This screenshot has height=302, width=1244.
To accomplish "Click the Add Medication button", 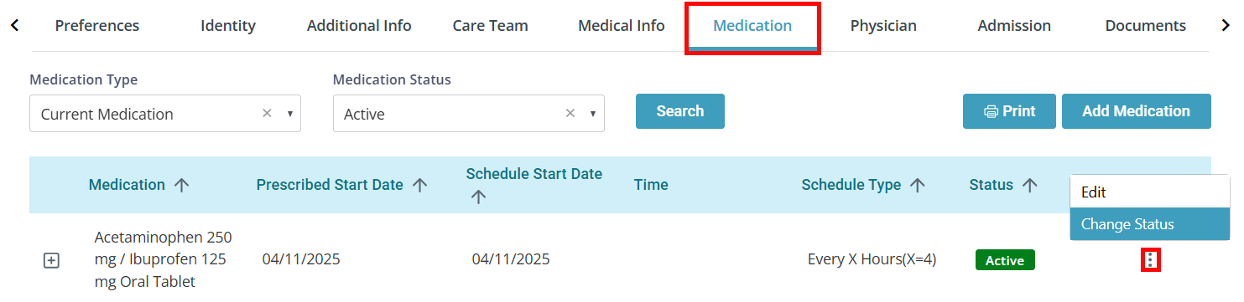I will (1137, 111).
